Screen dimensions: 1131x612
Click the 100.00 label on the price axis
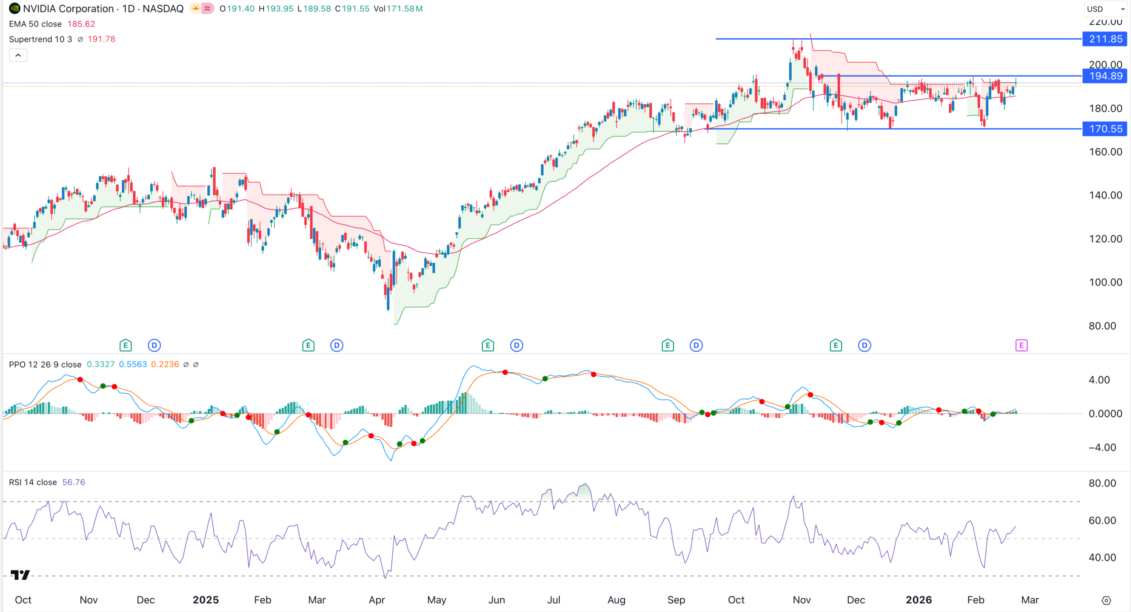tap(1105, 282)
